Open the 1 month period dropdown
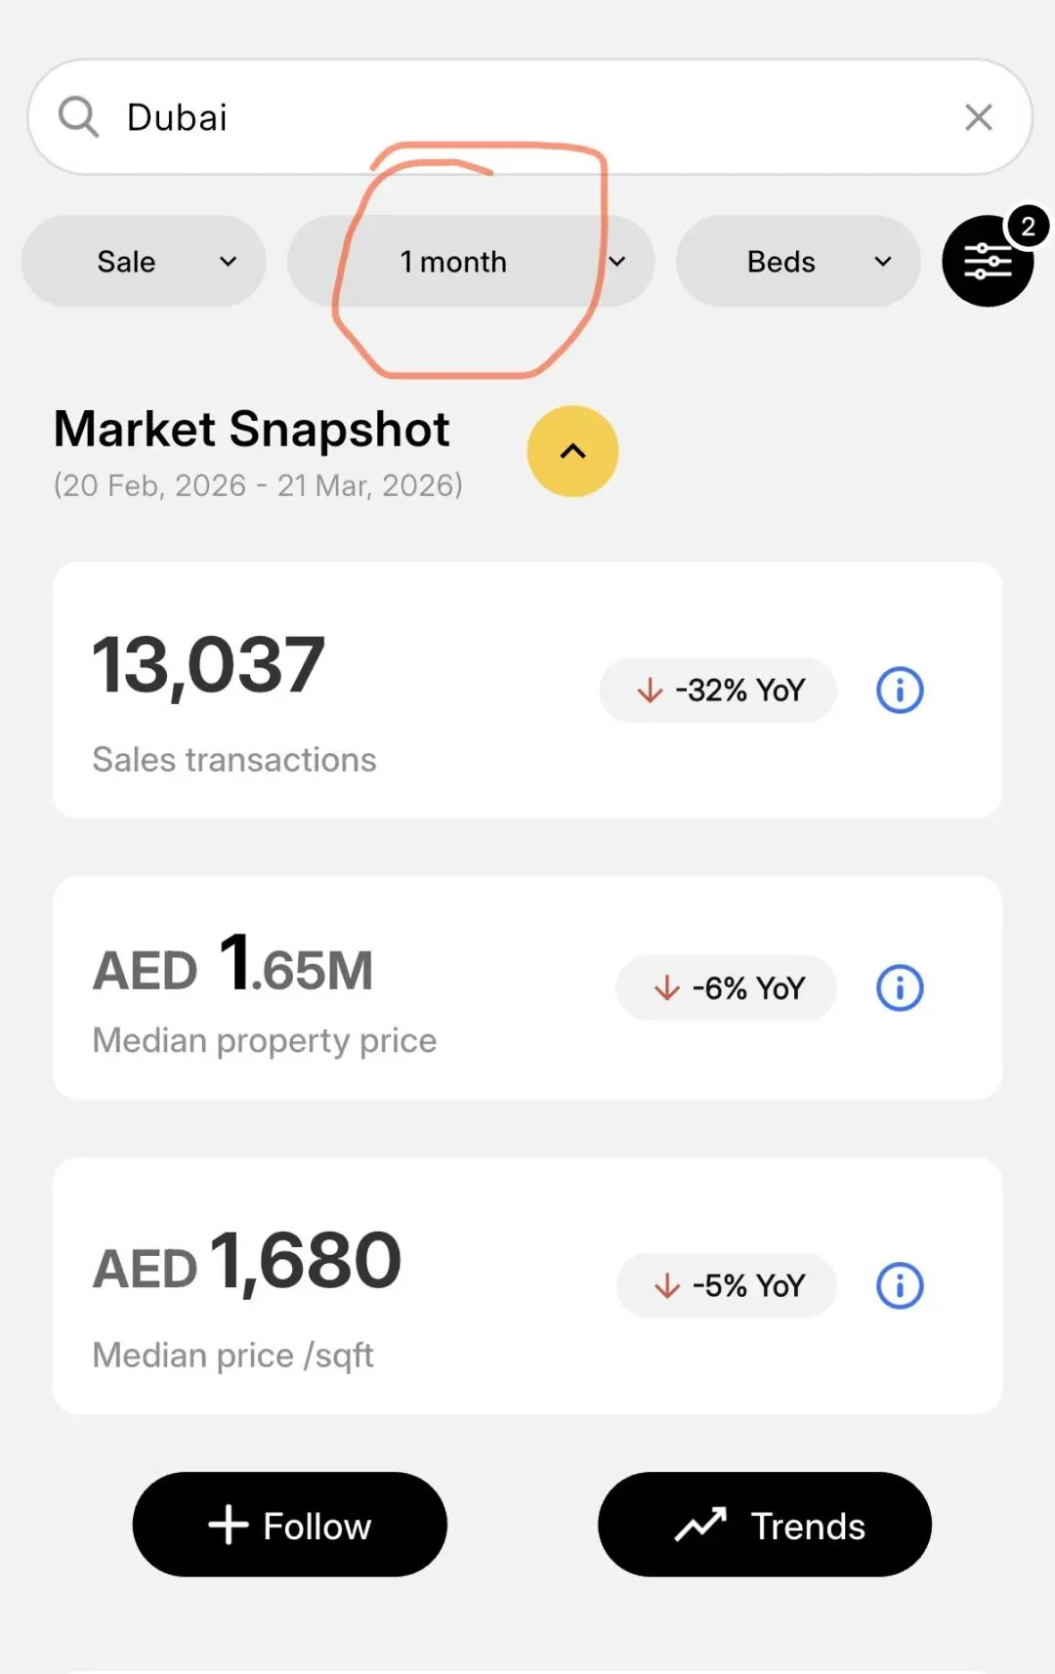This screenshot has height=1674, width=1055. pos(470,262)
